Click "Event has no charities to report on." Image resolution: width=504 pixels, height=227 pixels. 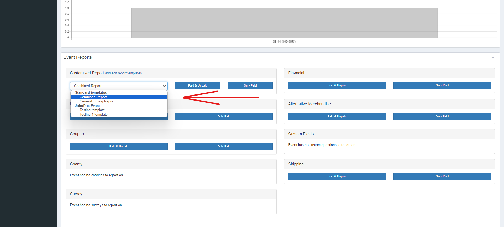(x=97, y=175)
